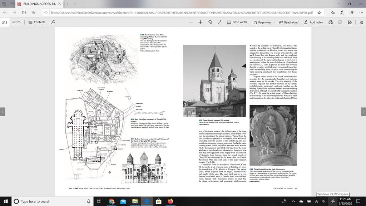
Task: Open Microsoft Store from taskbar
Action: coord(158,201)
